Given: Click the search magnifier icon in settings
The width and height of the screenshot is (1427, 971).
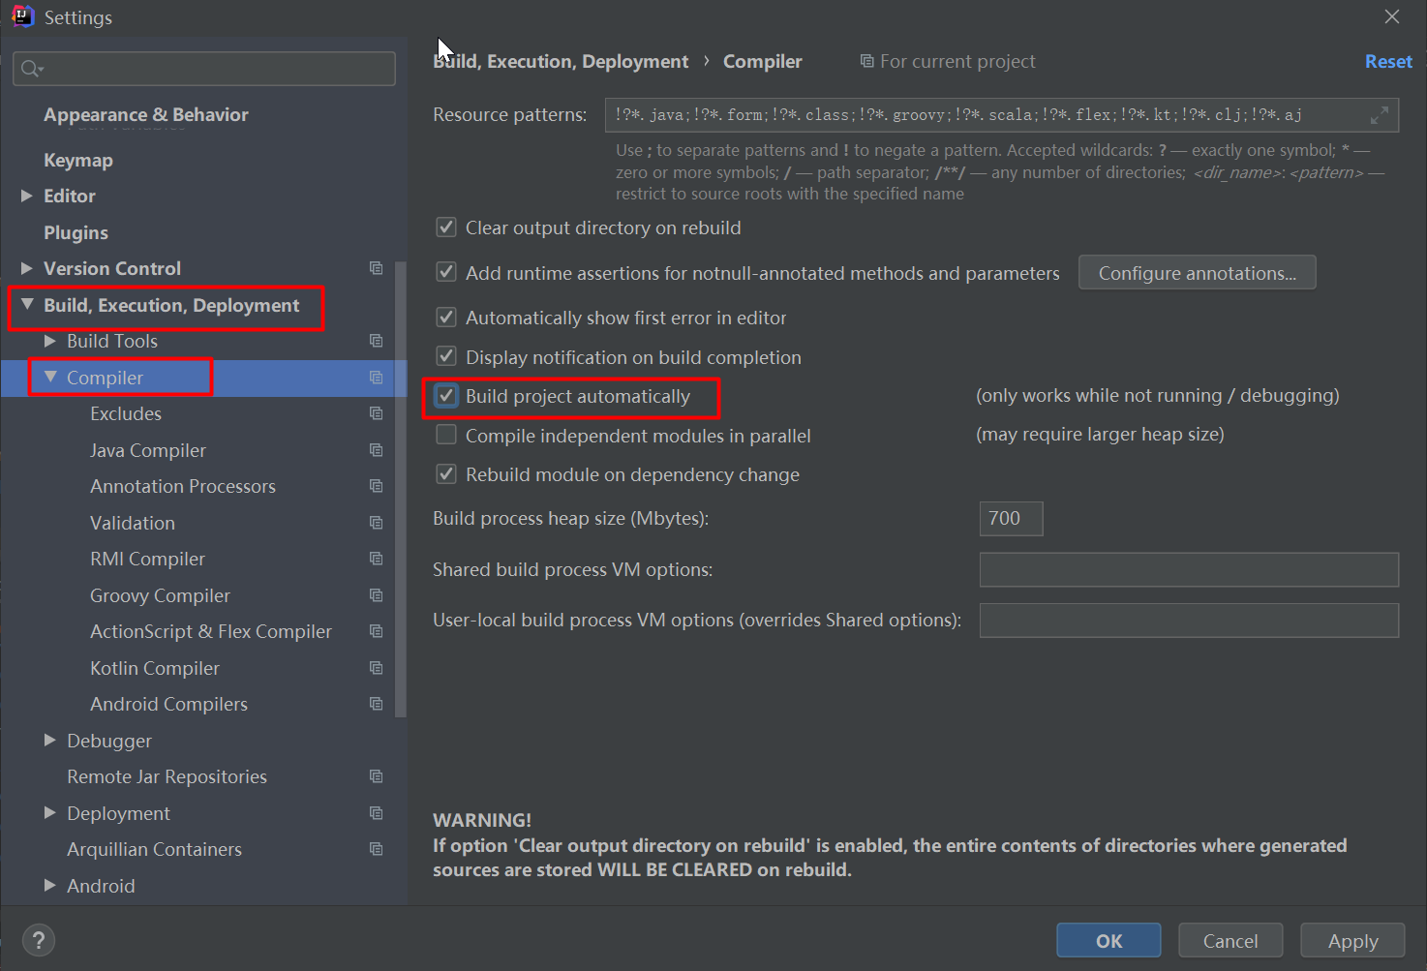Looking at the screenshot, I should tap(31, 68).
